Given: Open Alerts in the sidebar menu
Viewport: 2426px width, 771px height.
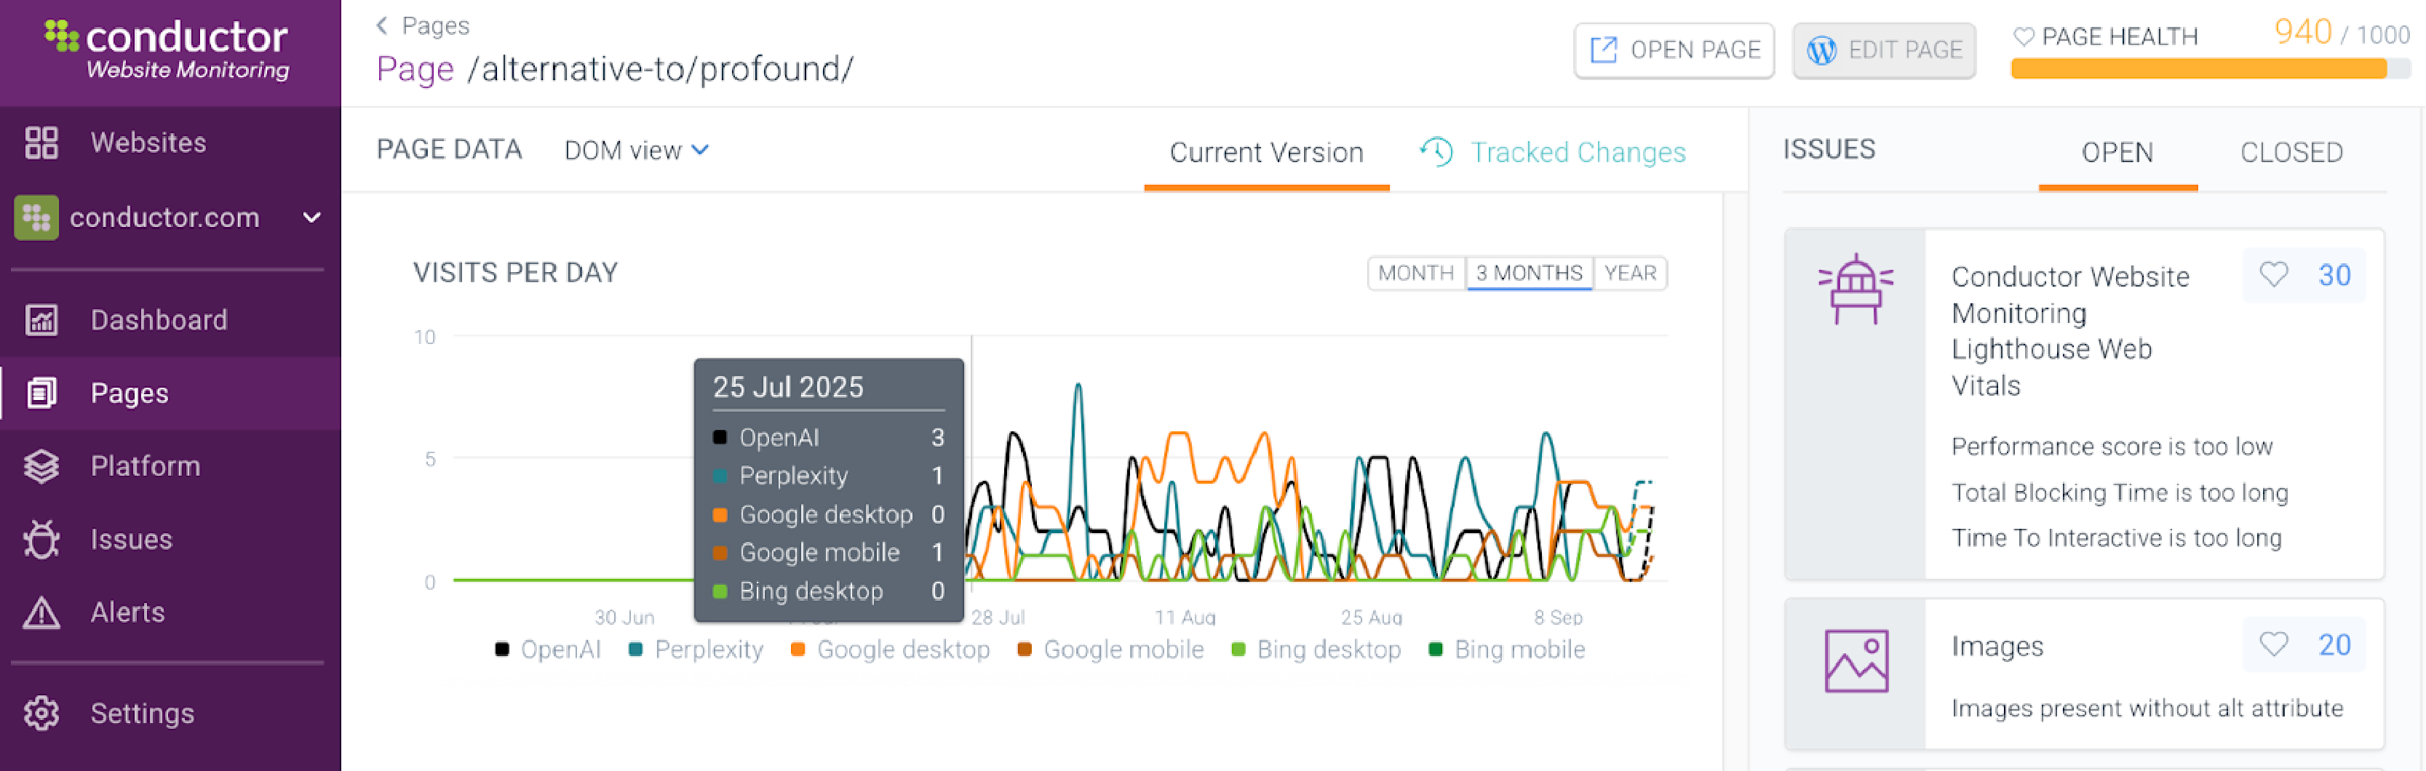Looking at the screenshot, I should (x=170, y=613).
